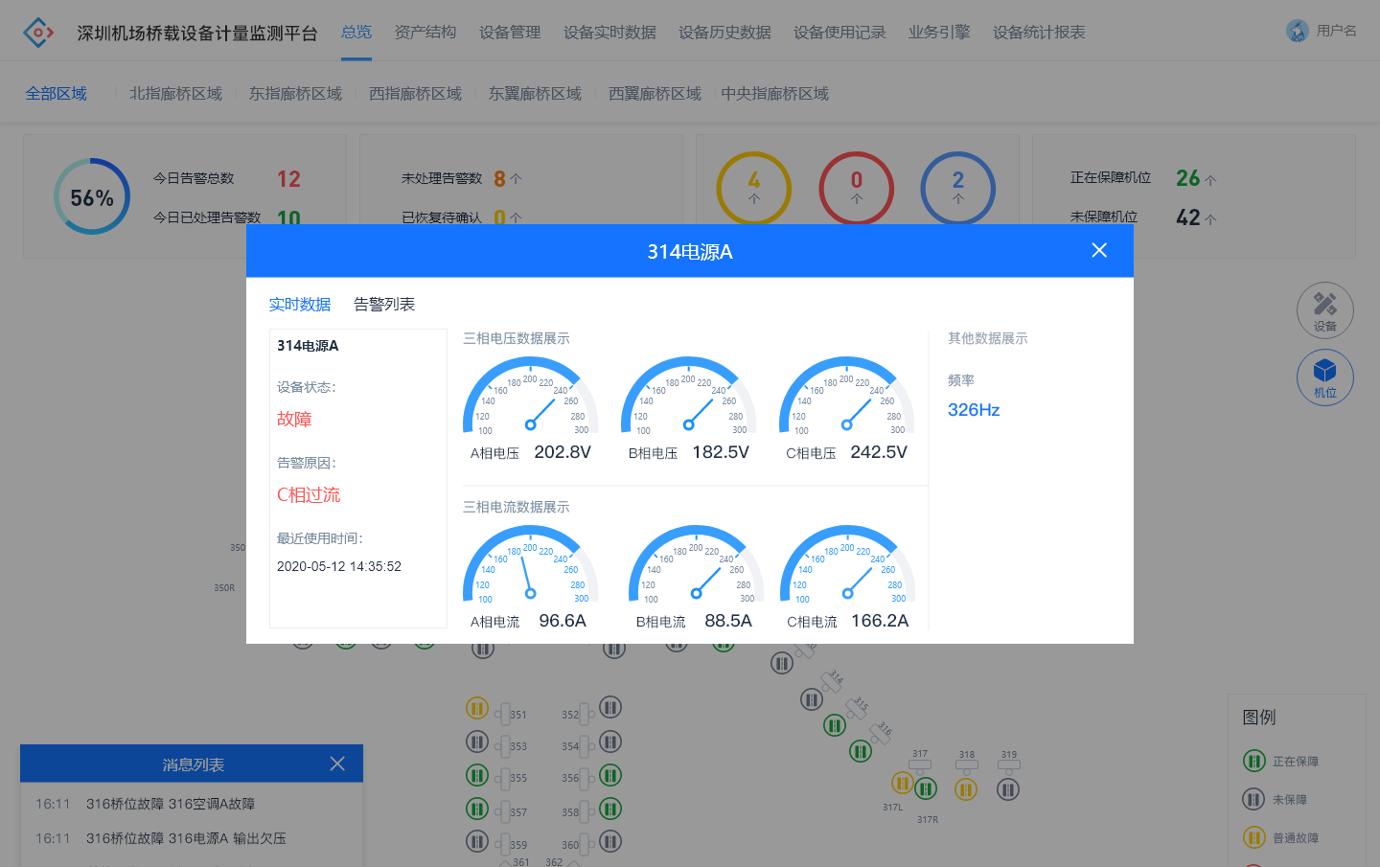Image resolution: width=1380 pixels, height=867 pixels.
Task: Click the A相电压 gauge
Action: [530, 396]
